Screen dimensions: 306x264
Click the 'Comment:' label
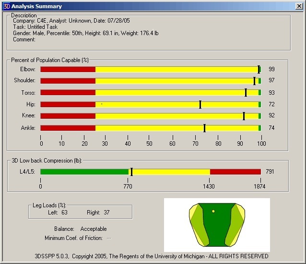pyautogui.click(x=24, y=39)
